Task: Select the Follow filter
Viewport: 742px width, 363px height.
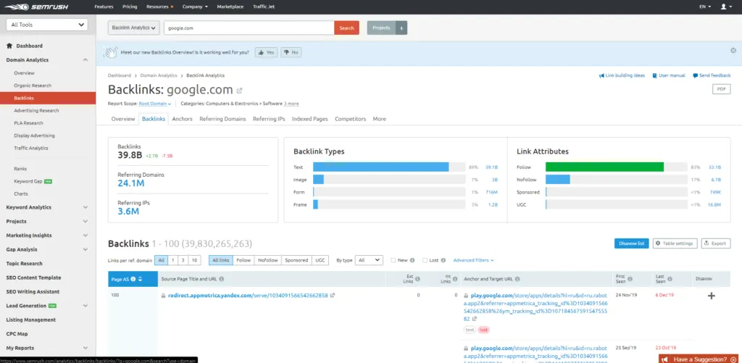Action: [243, 260]
